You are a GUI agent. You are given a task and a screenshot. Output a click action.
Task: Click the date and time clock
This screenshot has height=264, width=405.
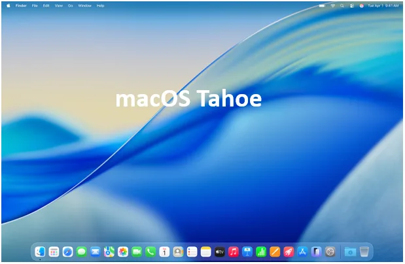pos(383,5)
